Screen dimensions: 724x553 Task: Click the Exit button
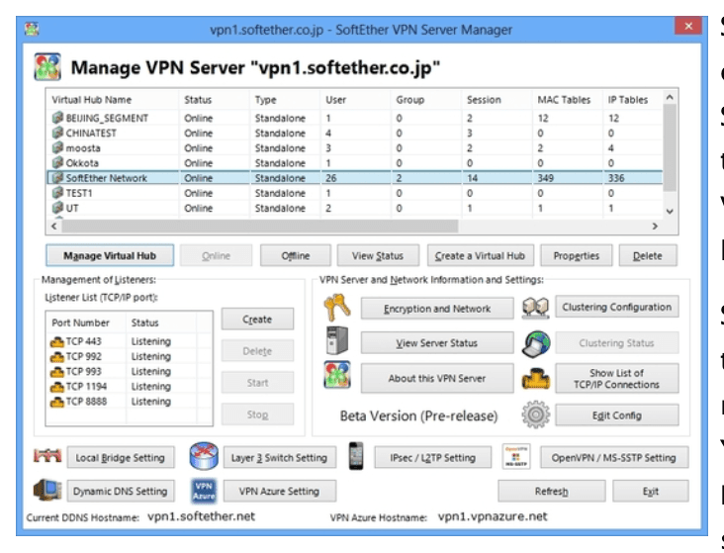click(x=651, y=491)
